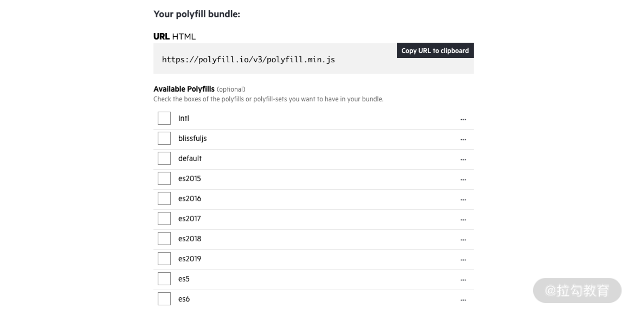Click the es2019 row ellipsis icon

(463, 260)
